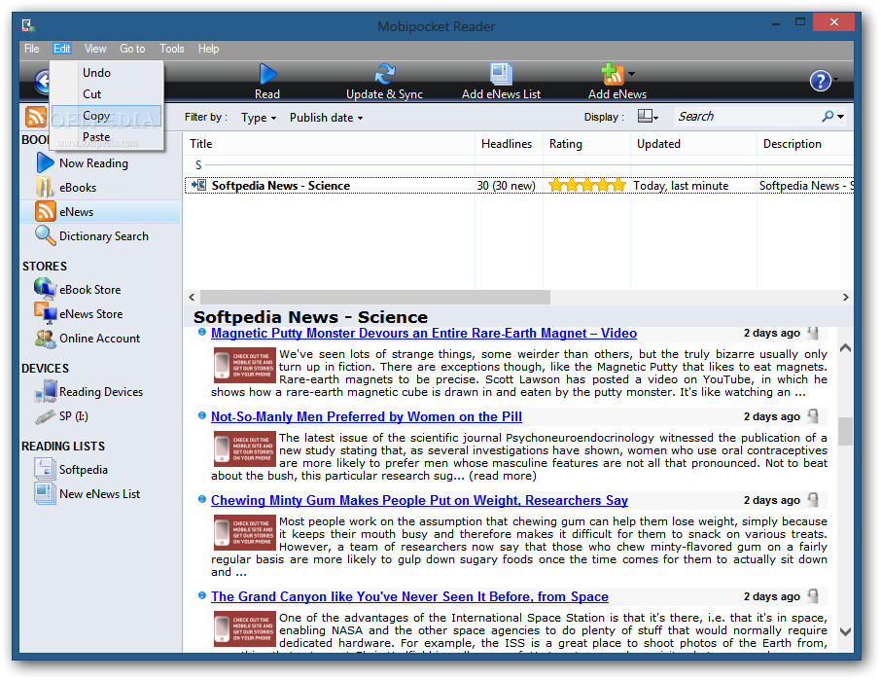Click the horizontal scrollbar thumb of feed list
Image resolution: width=881 pixels, height=680 pixels.
pyautogui.click(x=374, y=297)
